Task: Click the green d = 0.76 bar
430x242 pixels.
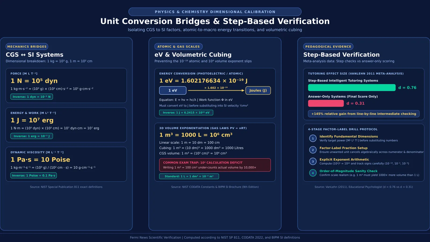Action: point(352,88)
